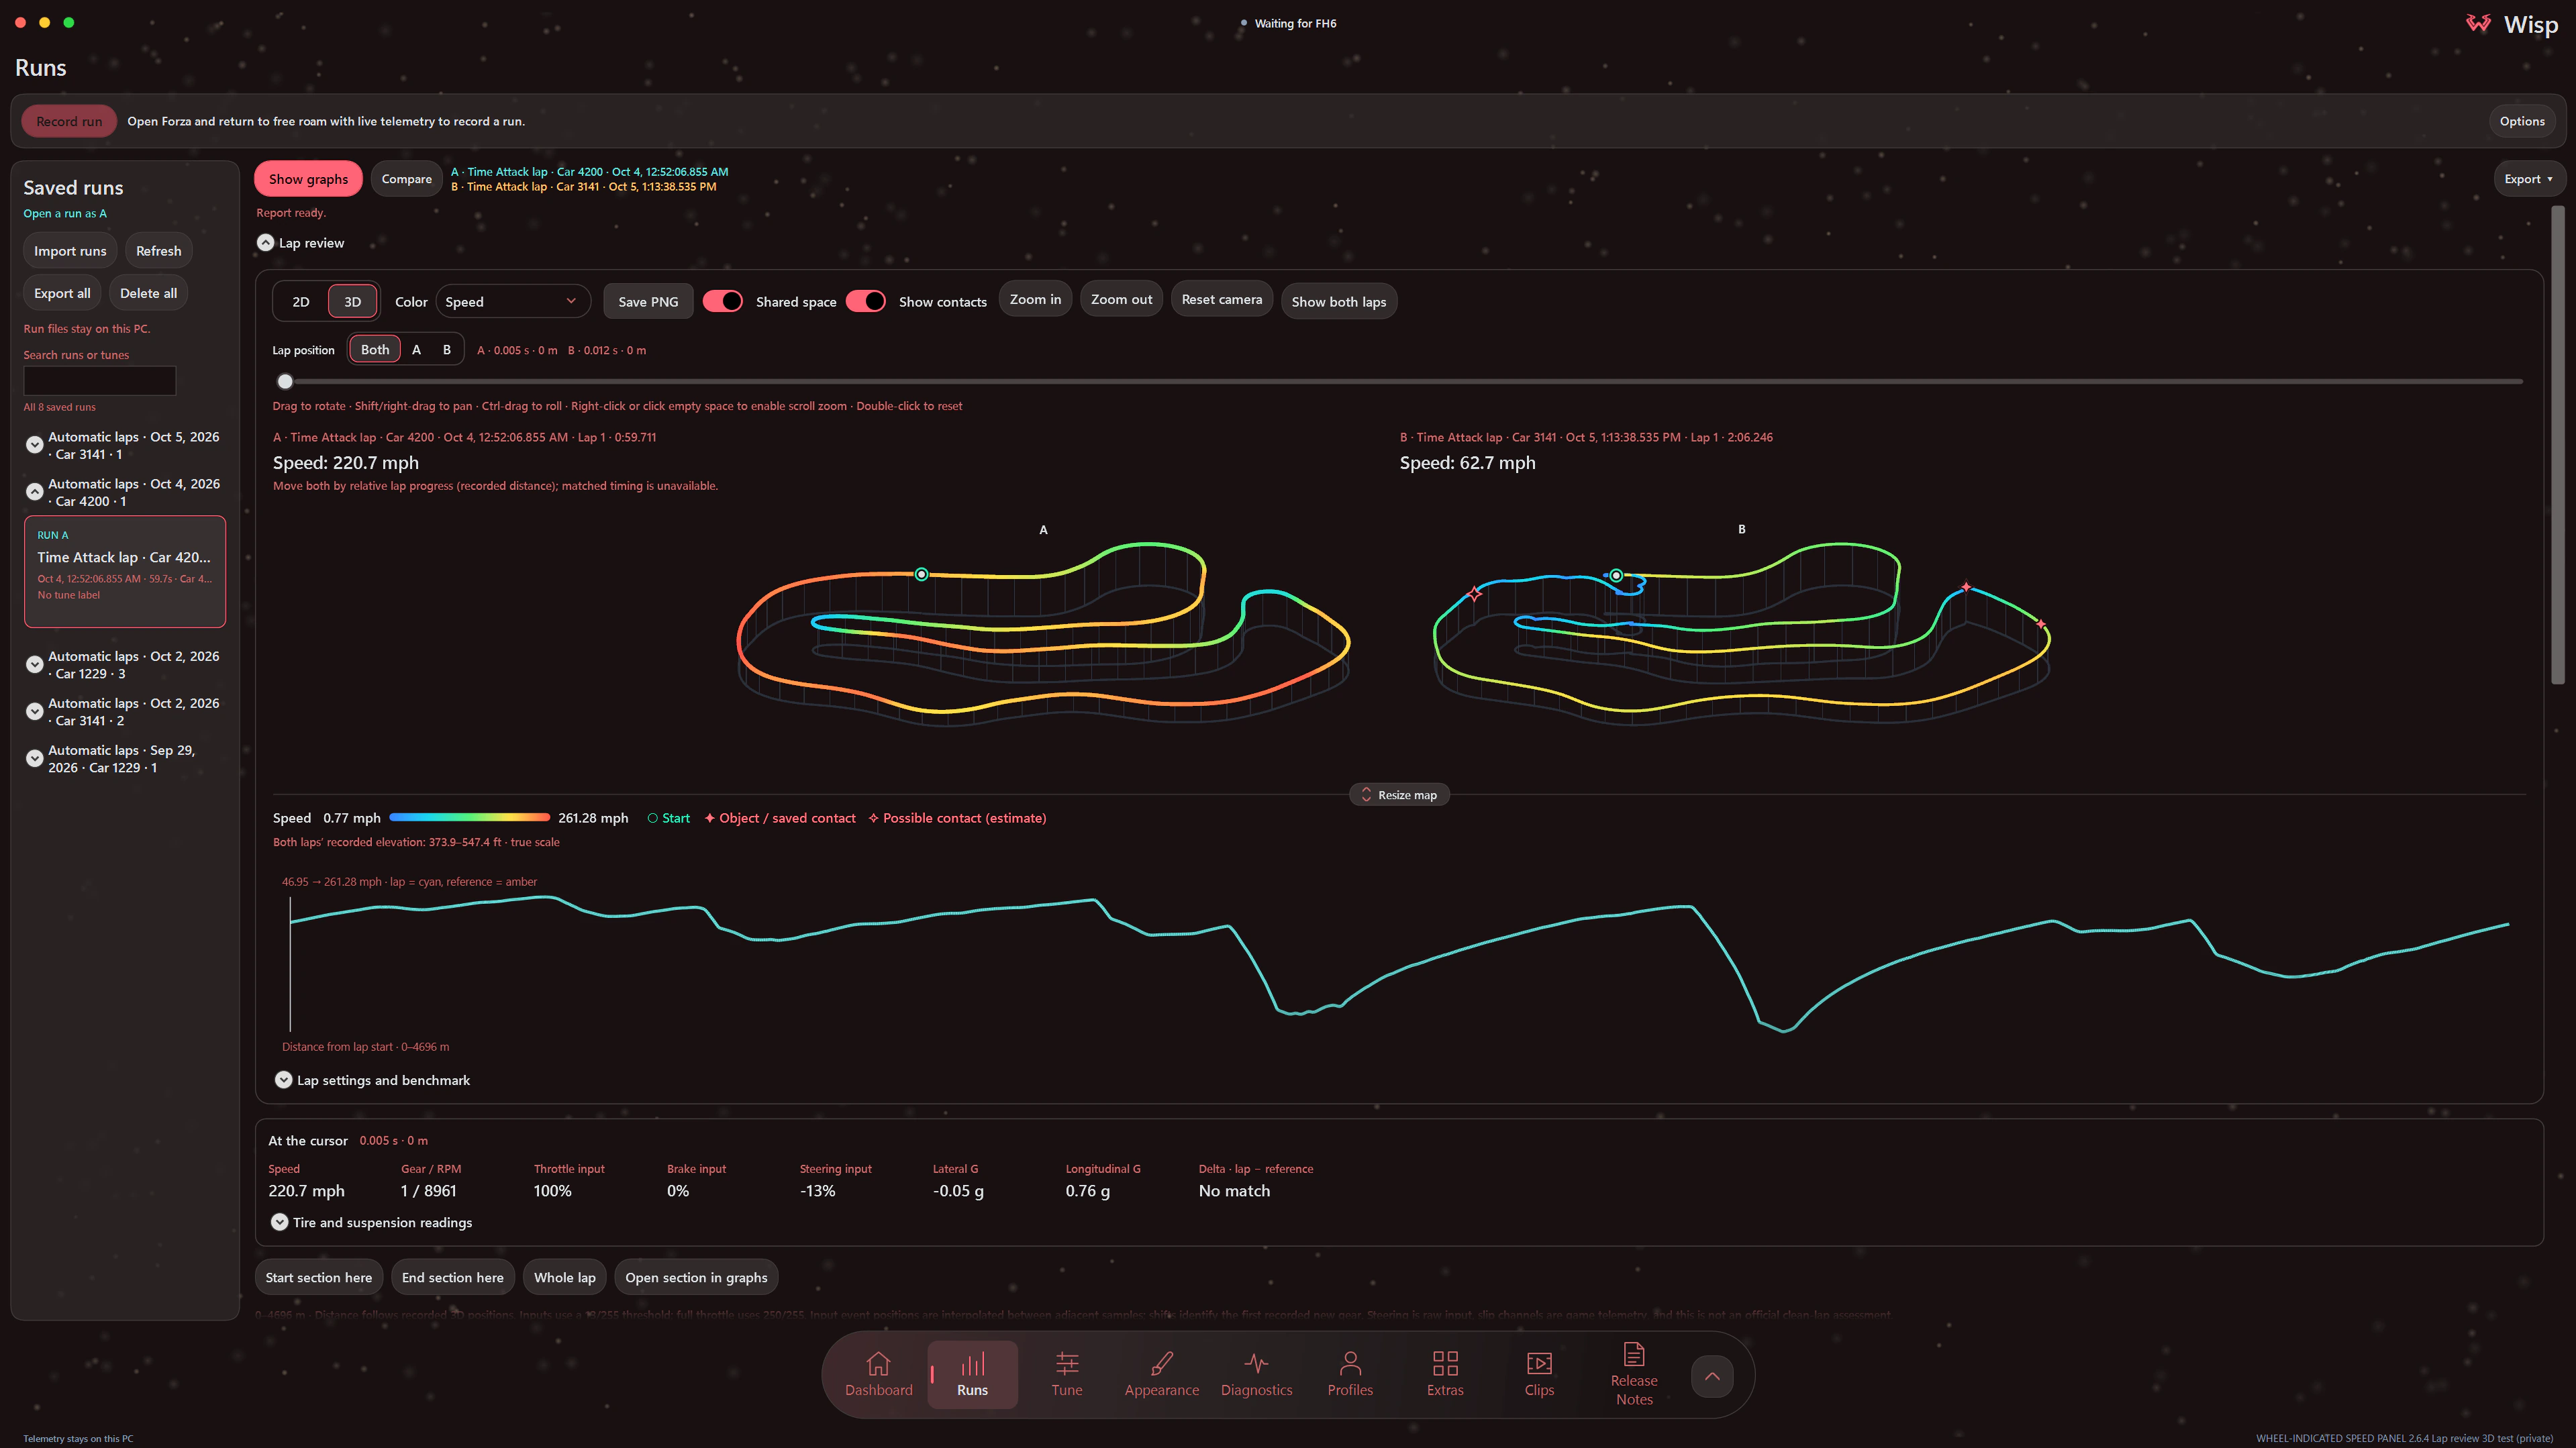Open the Profiles section
The height and width of the screenshot is (1448, 2576).
[1350, 1374]
